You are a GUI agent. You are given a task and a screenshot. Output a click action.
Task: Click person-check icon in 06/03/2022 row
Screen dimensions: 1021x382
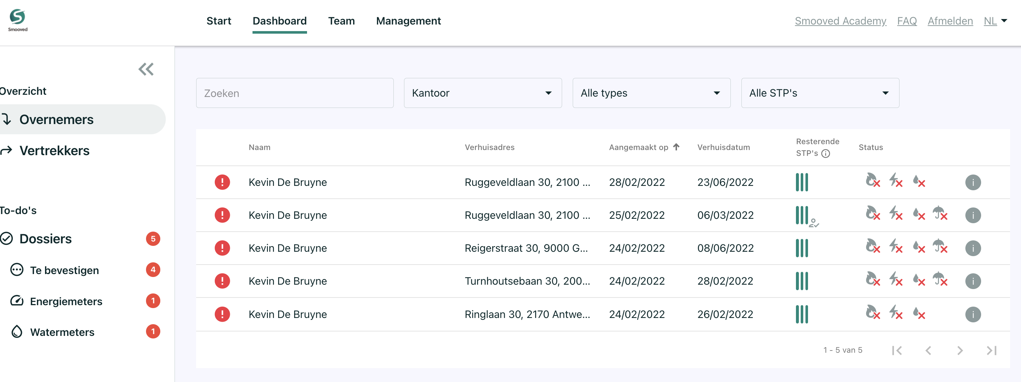pyautogui.click(x=814, y=223)
